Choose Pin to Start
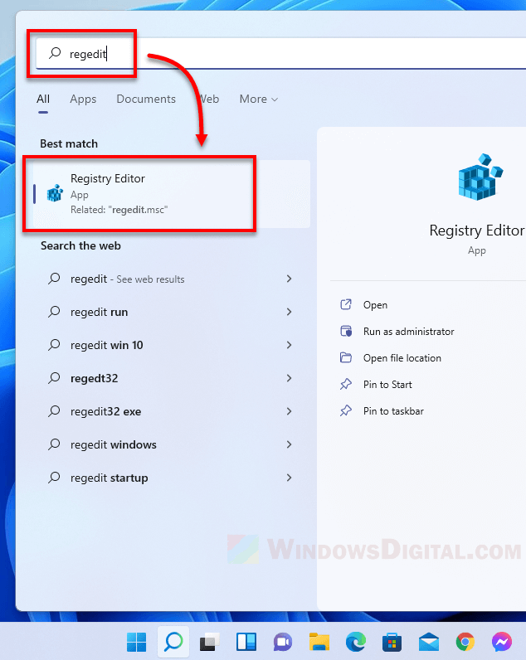 pos(387,384)
